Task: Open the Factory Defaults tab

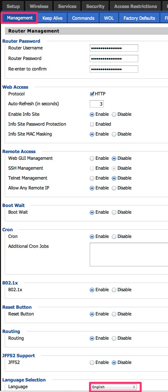Action: point(139,18)
